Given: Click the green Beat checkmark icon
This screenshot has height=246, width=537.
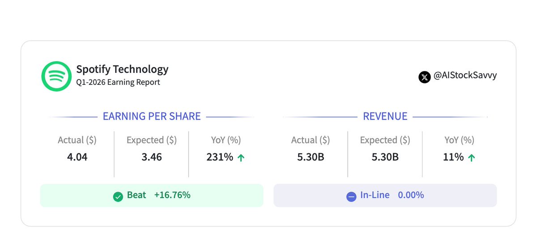Looking at the screenshot, I should coord(118,196).
